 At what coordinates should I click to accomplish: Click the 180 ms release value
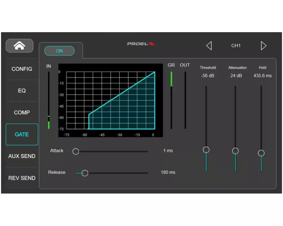point(168,172)
